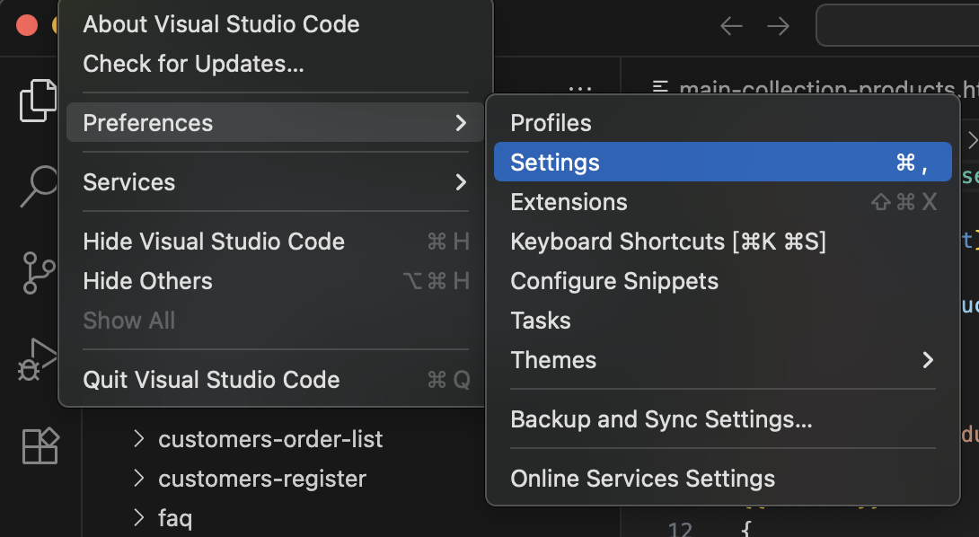Open the Run and Debug view icon
Screen dimensions: 979x537
(38, 359)
